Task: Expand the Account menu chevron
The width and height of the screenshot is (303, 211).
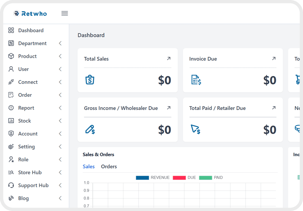Action: pos(60,134)
